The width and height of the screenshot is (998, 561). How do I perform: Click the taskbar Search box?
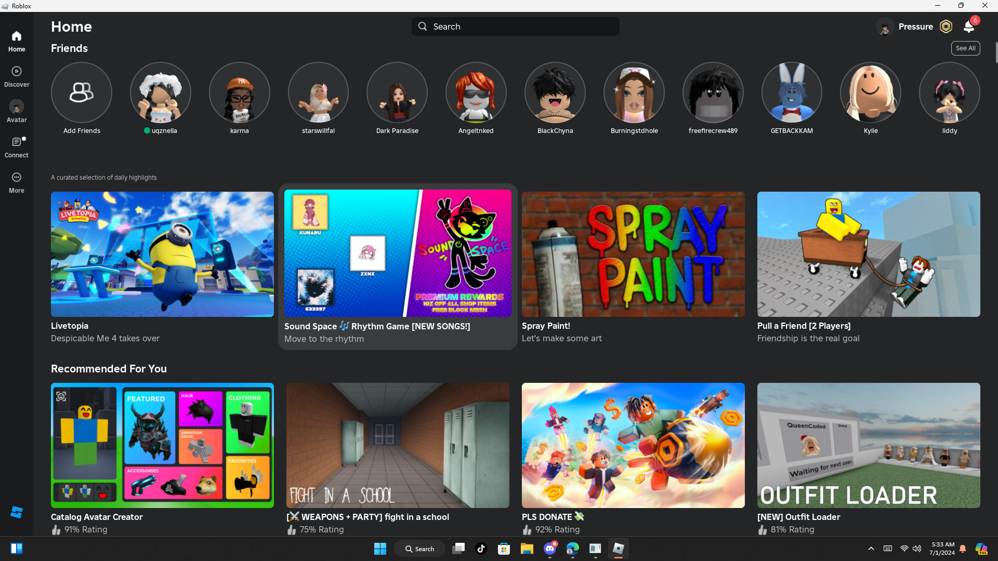[419, 549]
